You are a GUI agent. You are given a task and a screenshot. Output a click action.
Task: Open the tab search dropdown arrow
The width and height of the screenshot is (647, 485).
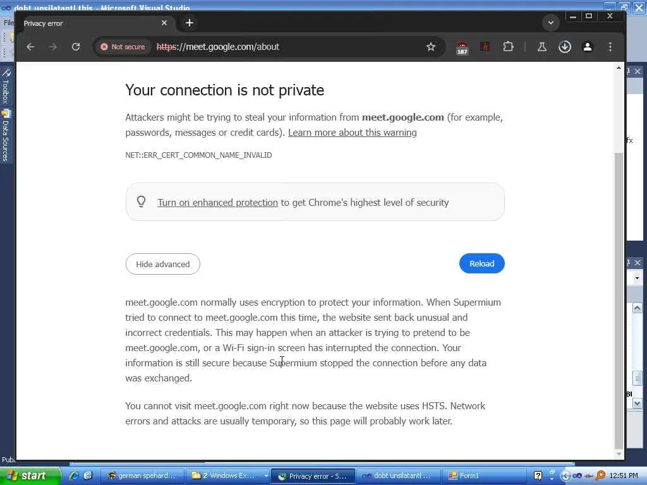(x=551, y=23)
